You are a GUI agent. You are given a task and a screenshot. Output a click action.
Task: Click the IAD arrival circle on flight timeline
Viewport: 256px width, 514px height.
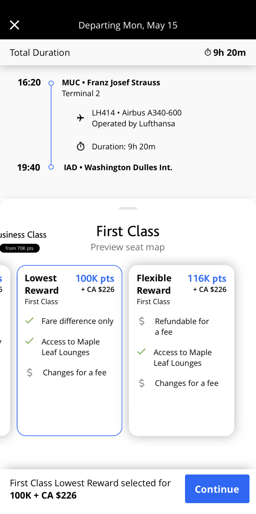51,167
